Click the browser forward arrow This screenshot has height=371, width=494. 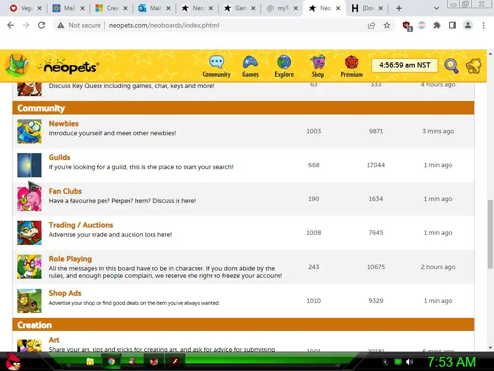pos(26,25)
